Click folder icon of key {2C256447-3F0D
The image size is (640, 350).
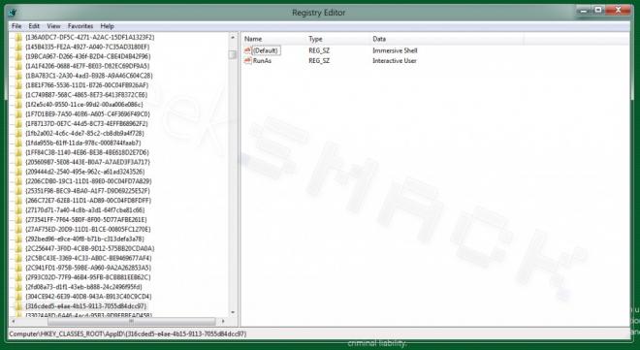18,248
